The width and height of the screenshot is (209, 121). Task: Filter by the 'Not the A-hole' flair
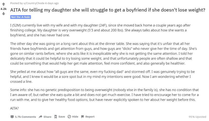pos(20,17)
